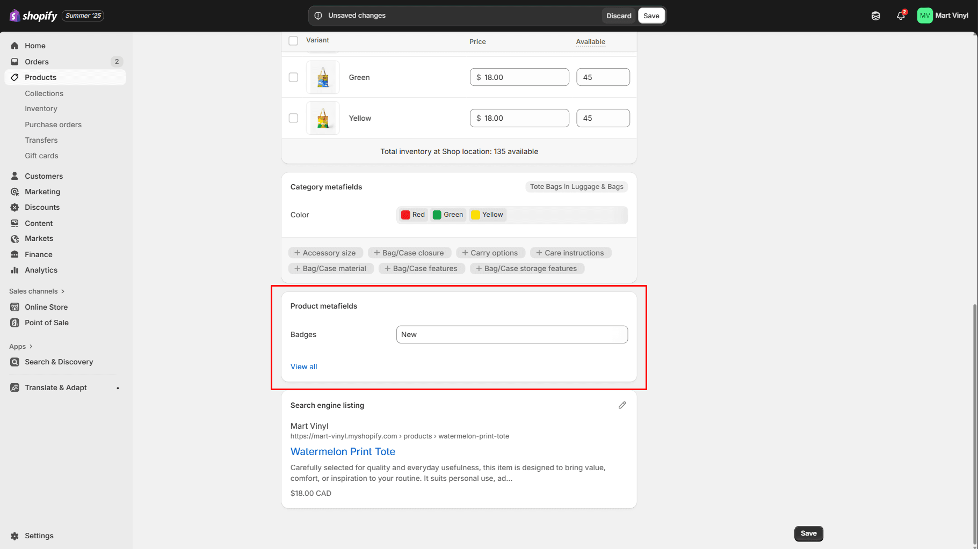Click the Badges metafield input
Viewport: 978px width, 549px height.
tap(512, 334)
